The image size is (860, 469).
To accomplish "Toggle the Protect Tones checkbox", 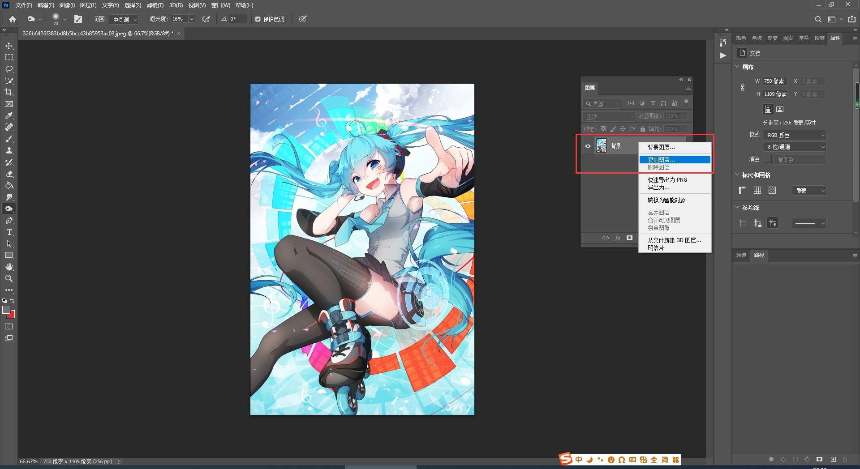I will click(x=258, y=19).
